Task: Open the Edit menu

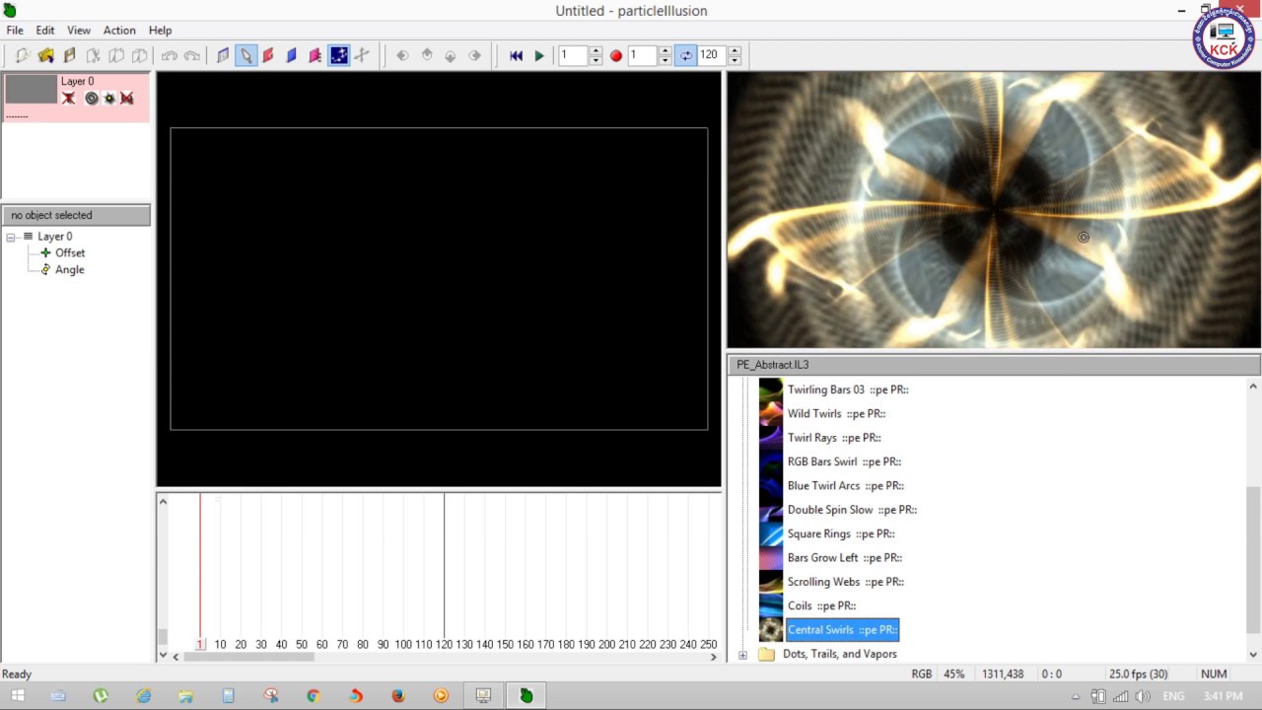Action: pos(45,31)
